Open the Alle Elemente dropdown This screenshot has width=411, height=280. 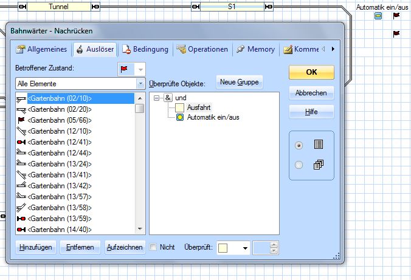pos(140,83)
